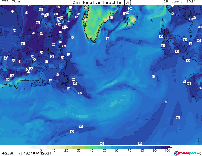Pick the pale cream colorbar swatch above 15
The image size is (202, 156).
[53, 147]
